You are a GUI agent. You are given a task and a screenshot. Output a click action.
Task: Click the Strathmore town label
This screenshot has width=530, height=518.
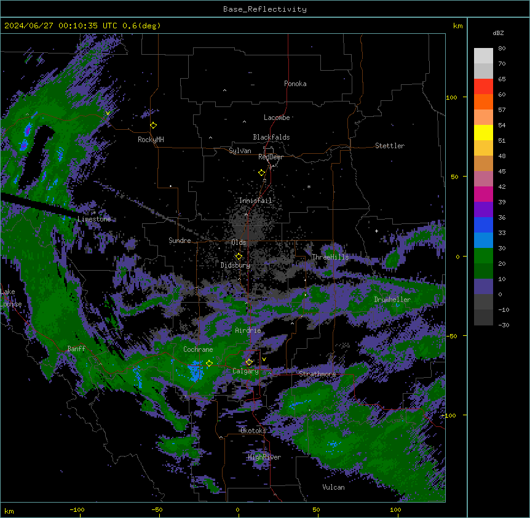(x=317, y=374)
